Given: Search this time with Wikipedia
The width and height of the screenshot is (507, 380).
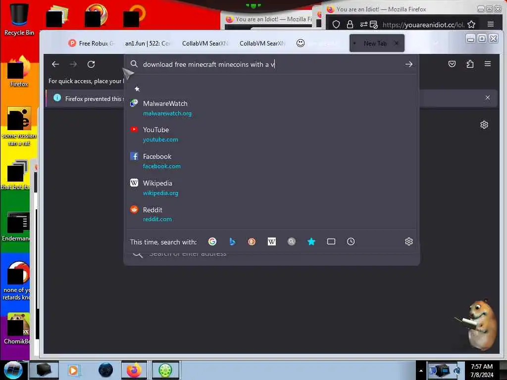Looking at the screenshot, I should pyautogui.click(x=272, y=241).
